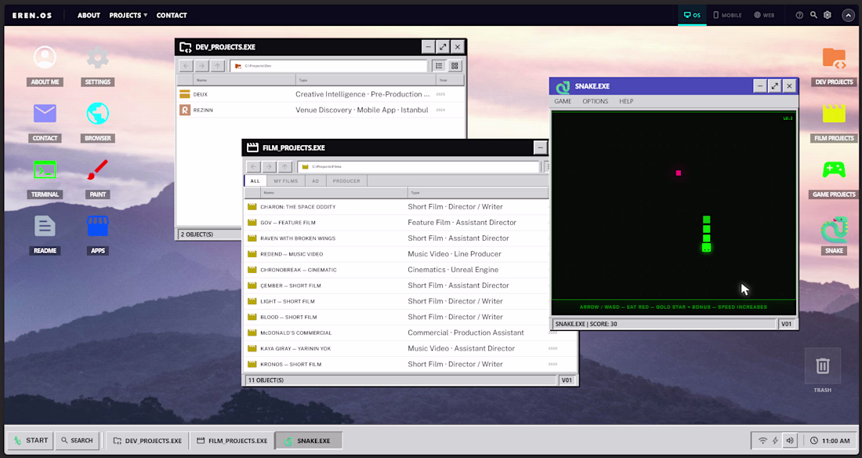Click the DEV_PROJECTS path address field

328,66
